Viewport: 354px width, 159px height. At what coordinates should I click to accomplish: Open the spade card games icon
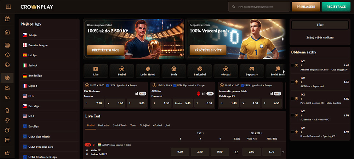point(7,55)
